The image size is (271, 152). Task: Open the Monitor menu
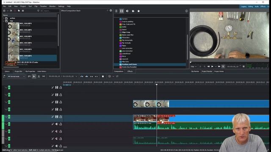click(x=53, y=6)
